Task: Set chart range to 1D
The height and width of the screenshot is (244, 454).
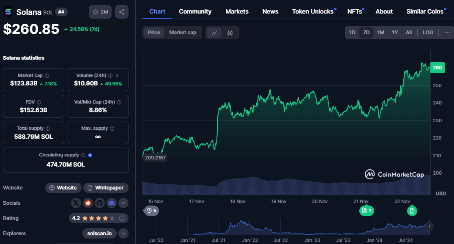Action: pyautogui.click(x=352, y=33)
